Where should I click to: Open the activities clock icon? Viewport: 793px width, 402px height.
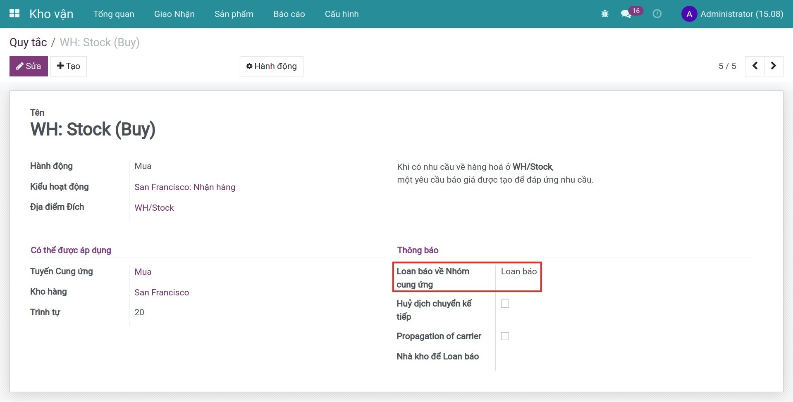pyautogui.click(x=657, y=14)
